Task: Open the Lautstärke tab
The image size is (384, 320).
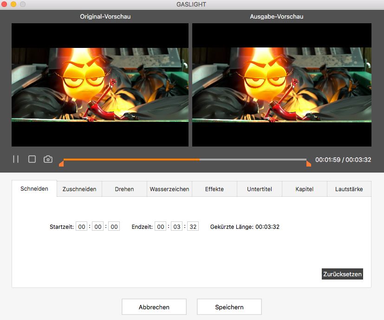Action: point(349,189)
